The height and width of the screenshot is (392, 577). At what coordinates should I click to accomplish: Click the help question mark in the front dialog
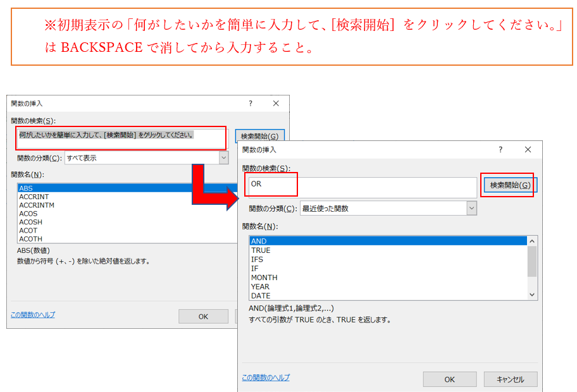pos(500,150)
